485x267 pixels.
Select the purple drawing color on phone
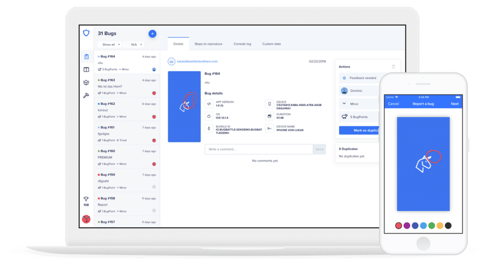click(x=407, y=226)
